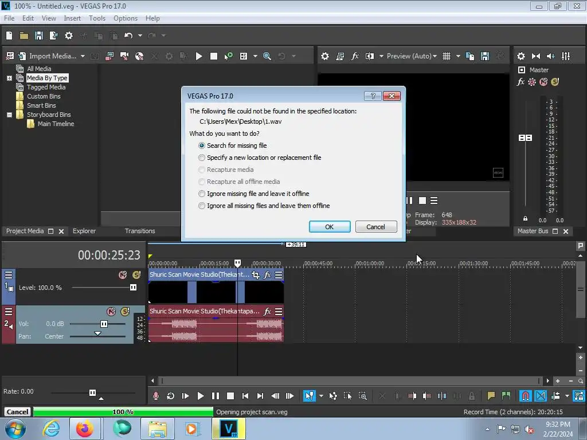
Task: Click the New project icon
Action: coord(9,36)
